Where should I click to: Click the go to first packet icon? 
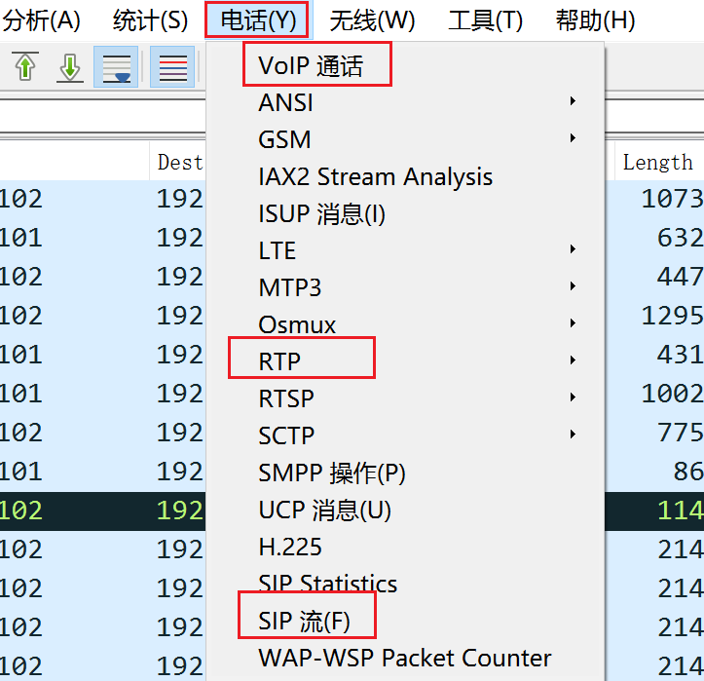pos(25,66)
